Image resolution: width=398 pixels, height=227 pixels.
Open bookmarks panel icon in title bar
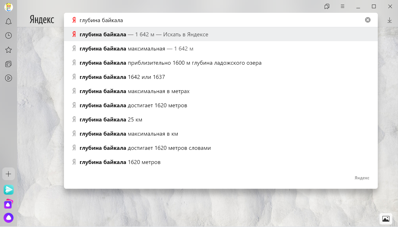click(327, 6)
